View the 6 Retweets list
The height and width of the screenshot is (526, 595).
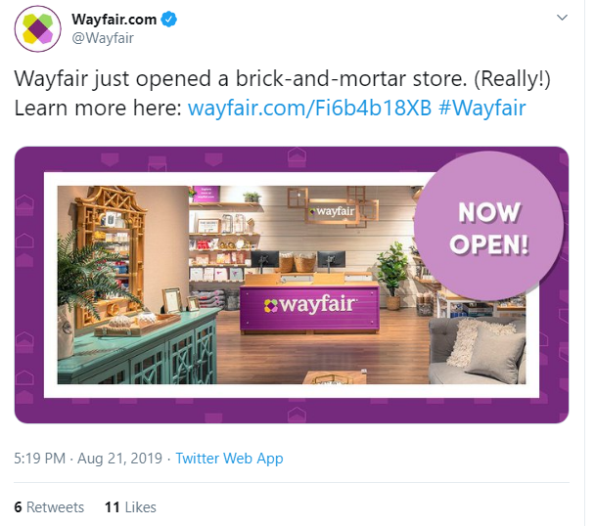pyautogui.click(x=49, y=507)
